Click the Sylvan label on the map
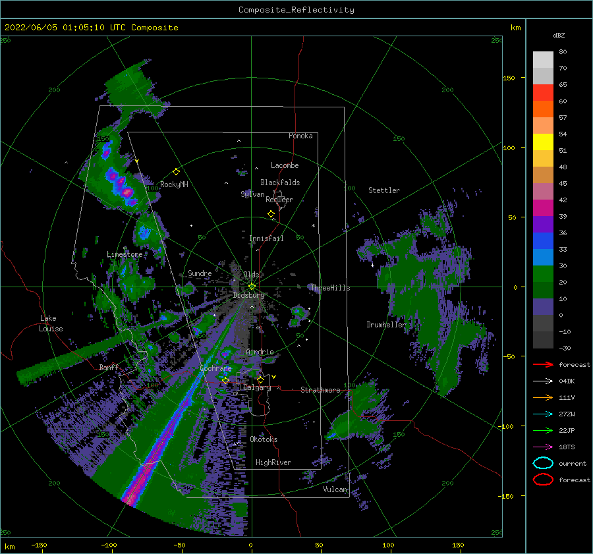The width and height of the screenshot is (593, 554). click(252, 194)
